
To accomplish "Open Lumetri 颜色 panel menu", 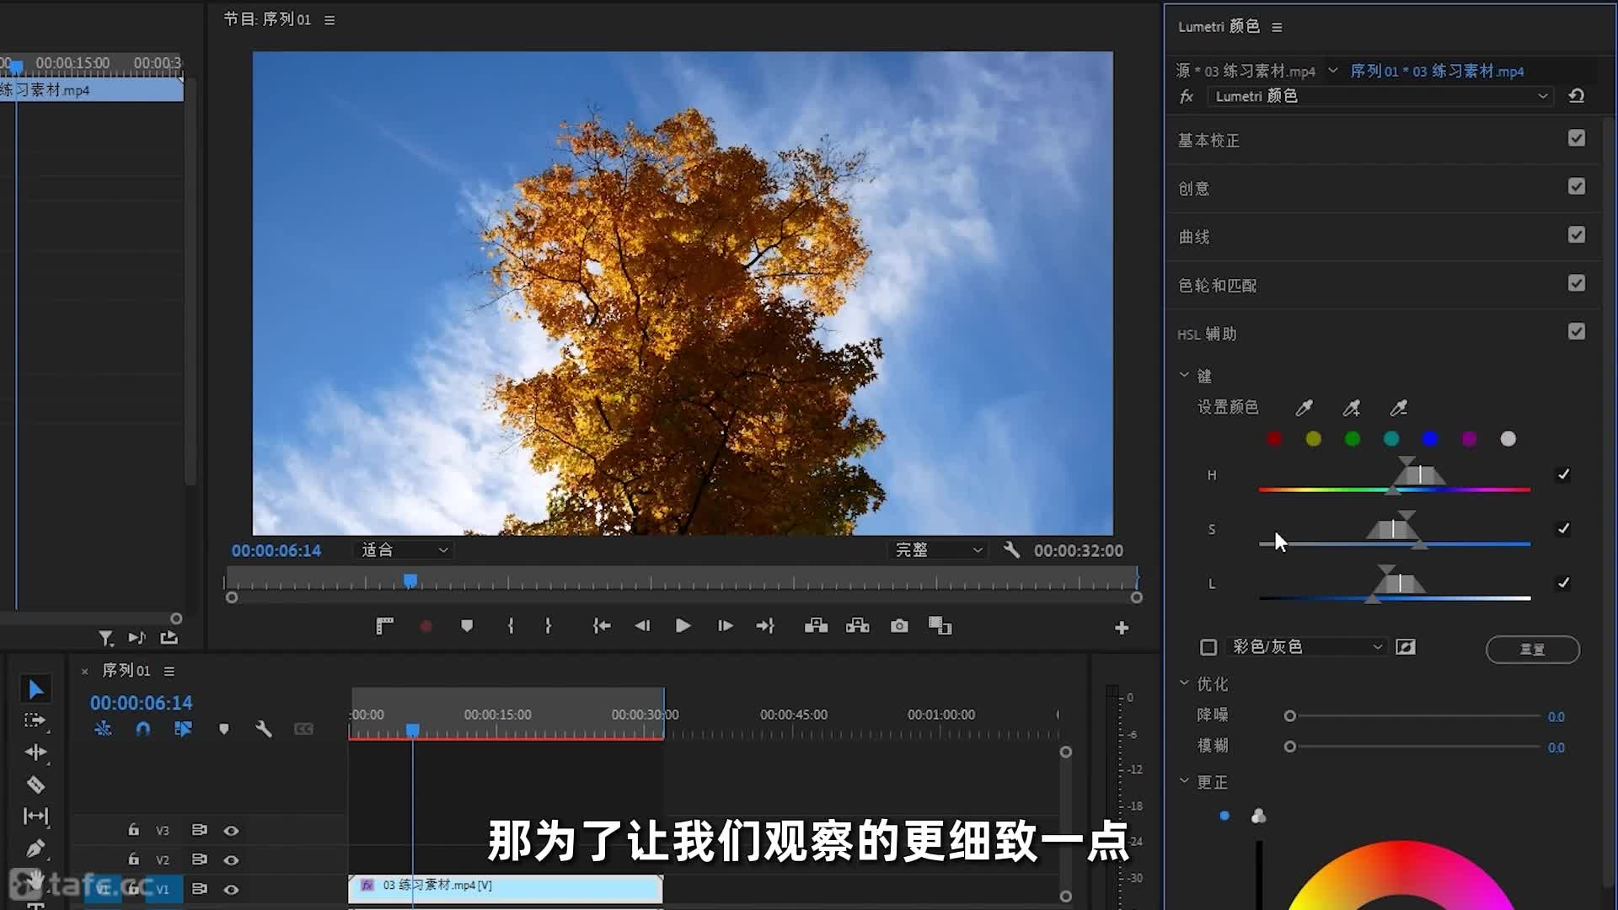I will 1277,27.
